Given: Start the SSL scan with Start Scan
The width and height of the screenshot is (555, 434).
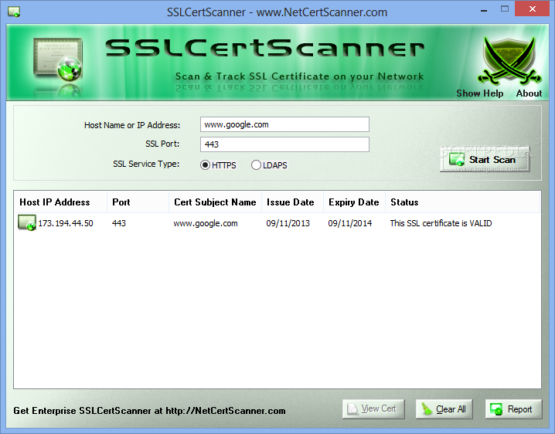Looking at the screenshot, I should pos(485,160).
